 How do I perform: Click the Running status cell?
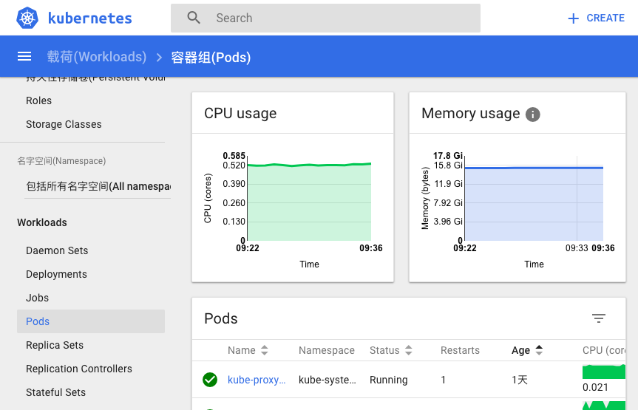click(x=389, y=380)
